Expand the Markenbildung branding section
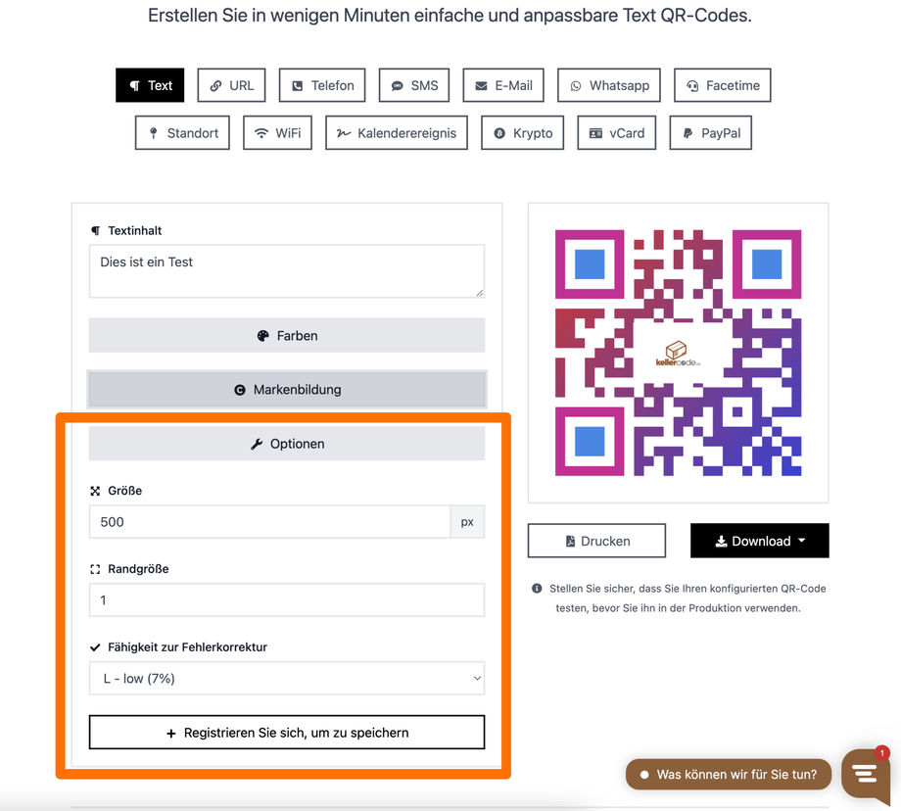 click(x=287, y=390)
